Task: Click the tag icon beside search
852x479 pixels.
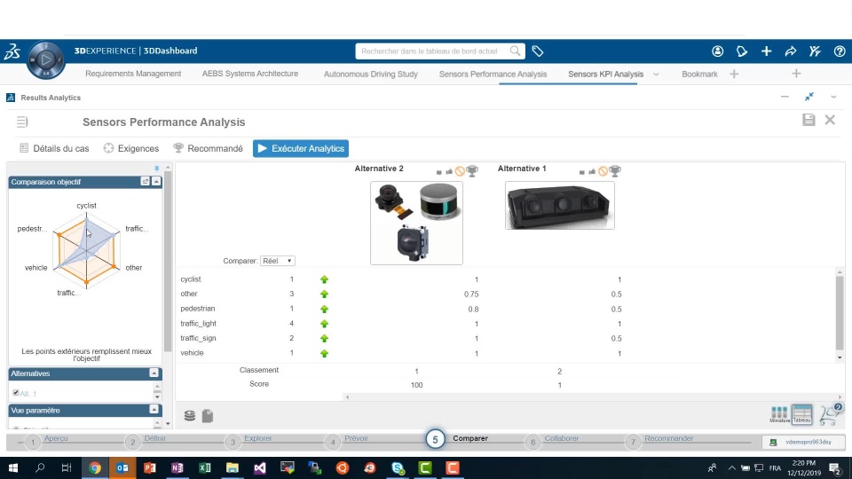Action: coord(538,51)
